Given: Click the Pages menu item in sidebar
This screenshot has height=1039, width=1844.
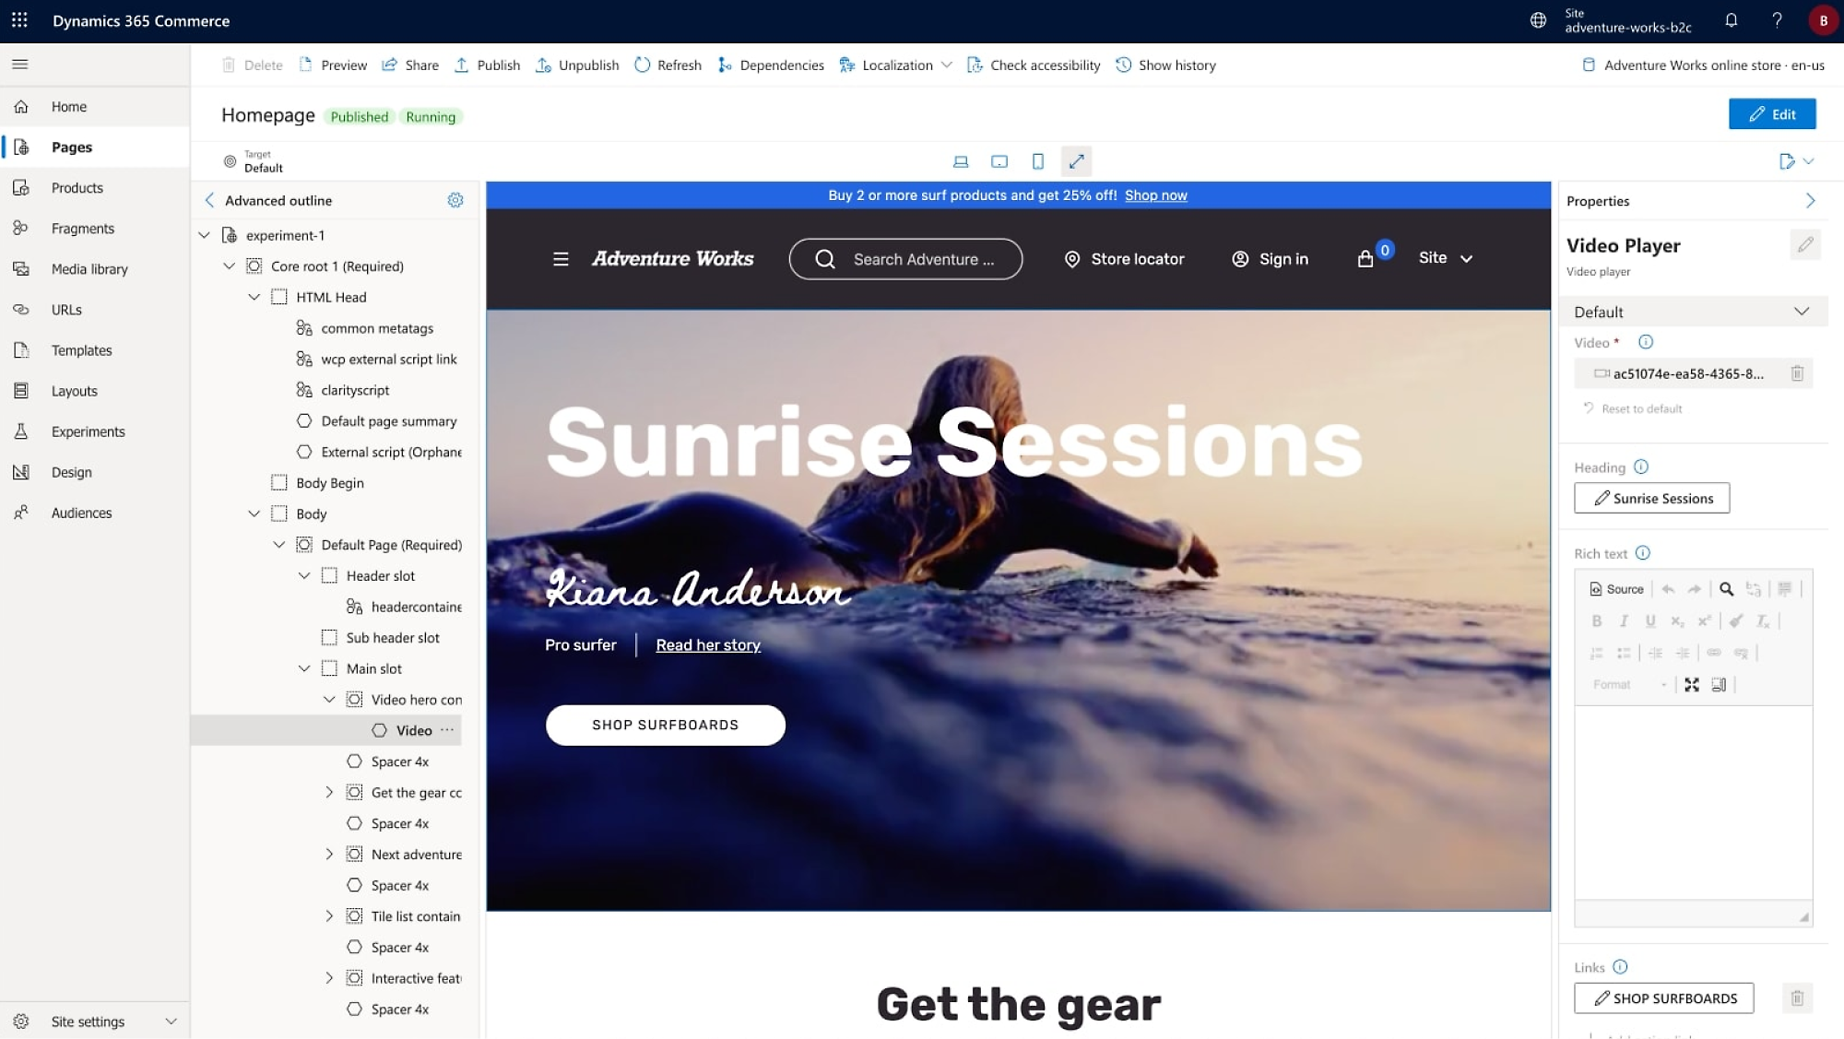Looking at the screenshot, I should [x=72, y=146].
